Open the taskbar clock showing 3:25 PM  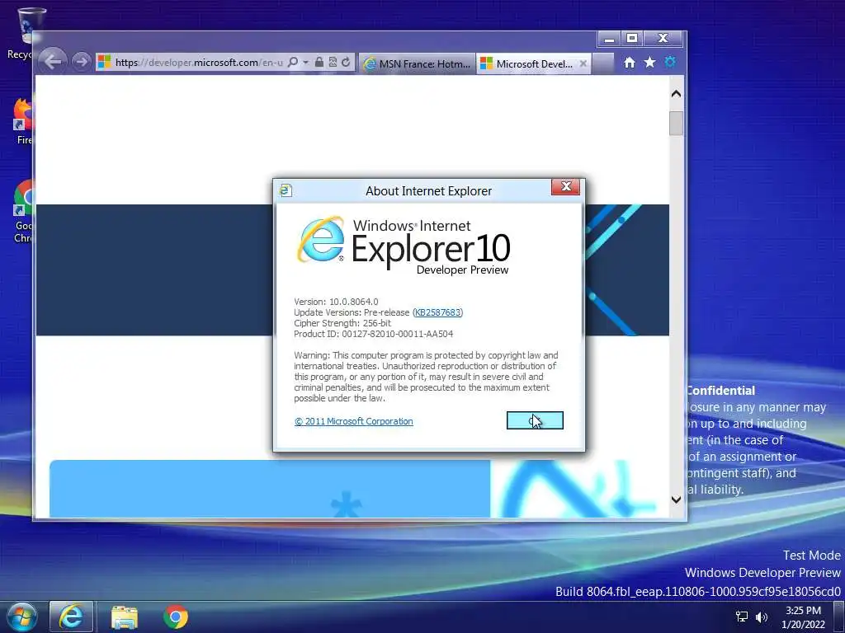(x=803, y=617)
